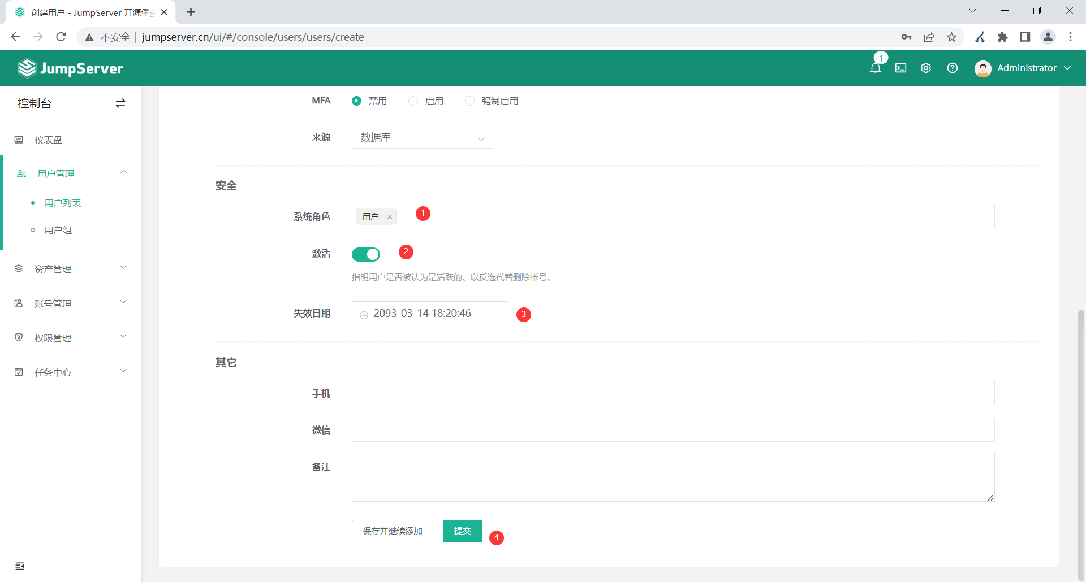Remove the 用户 role tag
The image size is (1086, 582).
pos(390,216)
